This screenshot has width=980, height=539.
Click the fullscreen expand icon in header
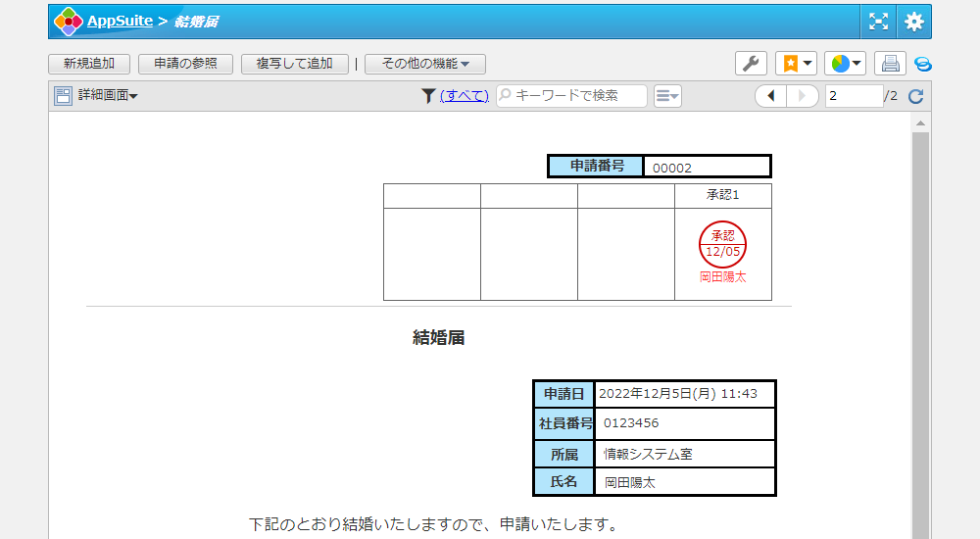coord(878,22)
